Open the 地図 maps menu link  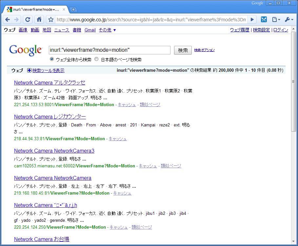(47, 30)
